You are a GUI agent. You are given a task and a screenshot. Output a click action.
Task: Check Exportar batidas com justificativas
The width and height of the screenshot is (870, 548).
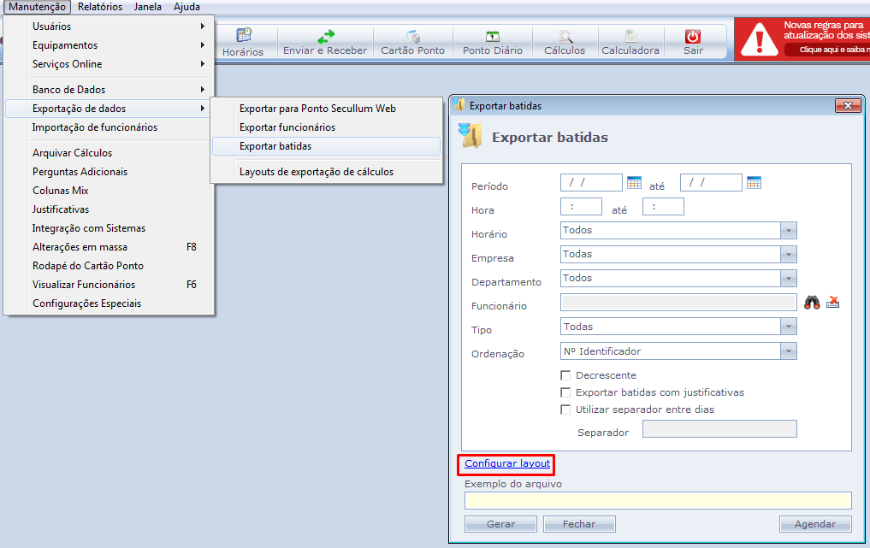pos(565,392)
